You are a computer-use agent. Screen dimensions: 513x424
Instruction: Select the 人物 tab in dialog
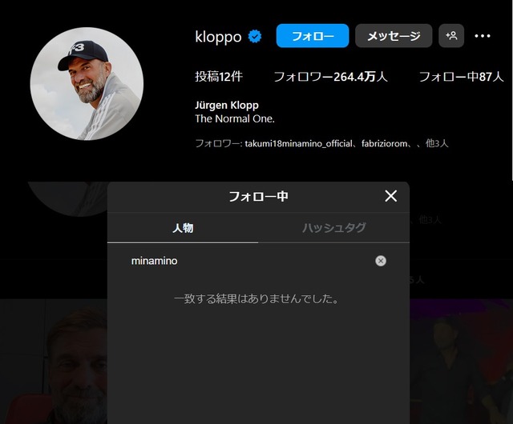click(x=183, y=228)
